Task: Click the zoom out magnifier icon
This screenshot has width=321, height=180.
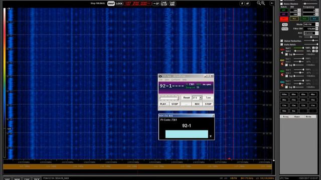Action: point(259,3)
